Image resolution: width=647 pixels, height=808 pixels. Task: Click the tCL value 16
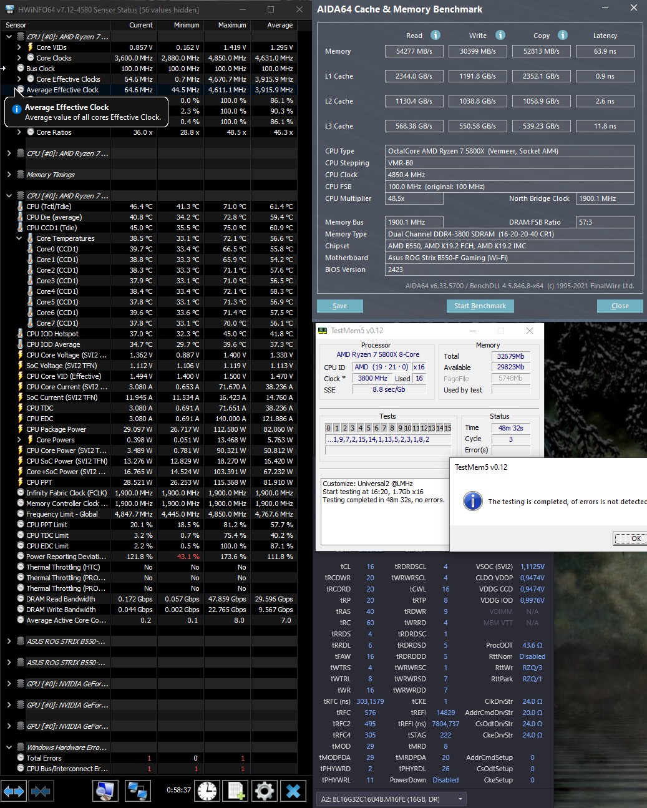click(370, 567)
